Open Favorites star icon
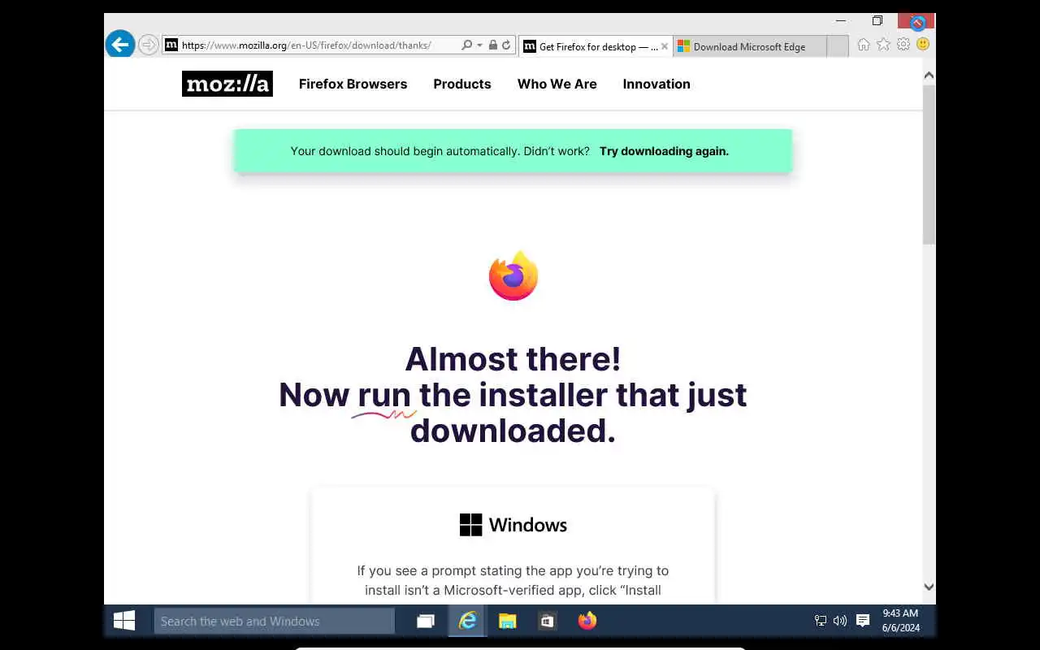 coord(883,45)
